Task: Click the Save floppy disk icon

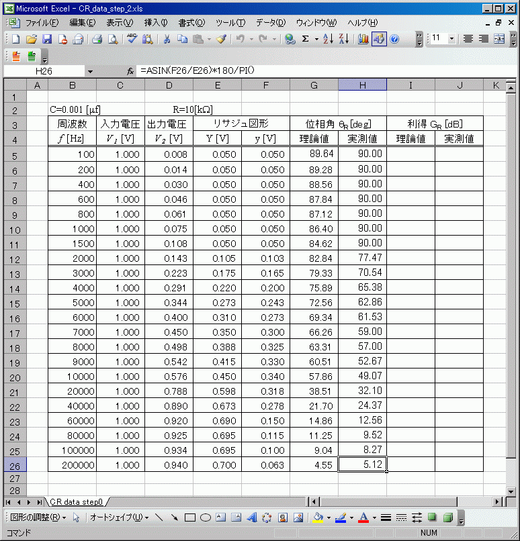Action: click(x=47, y=39)
